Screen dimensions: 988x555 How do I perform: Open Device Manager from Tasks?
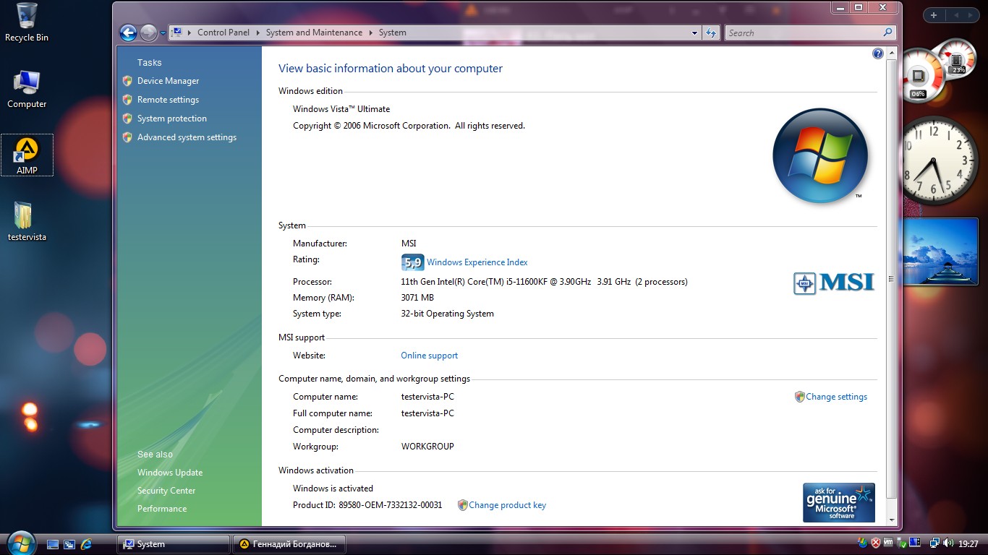pos(168,81)
